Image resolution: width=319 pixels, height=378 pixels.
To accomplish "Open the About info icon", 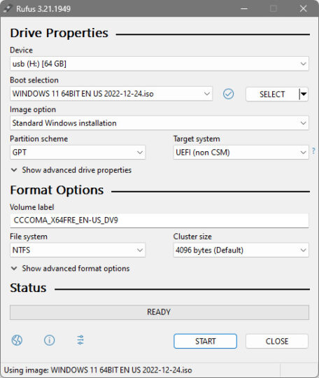I will pyautogui.click(x=50, y=340).
